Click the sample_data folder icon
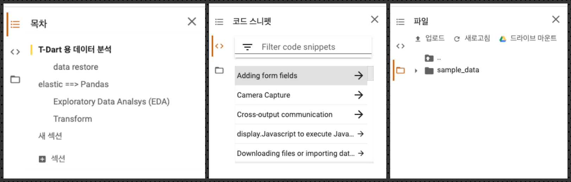571x182 pixels. tap(429, 71)
